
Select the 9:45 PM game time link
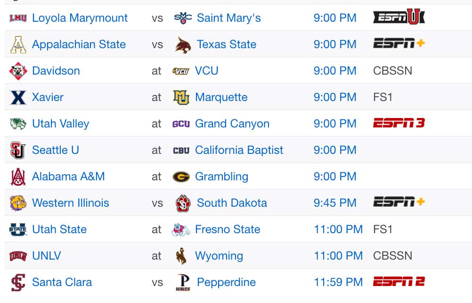click(335, 202)
